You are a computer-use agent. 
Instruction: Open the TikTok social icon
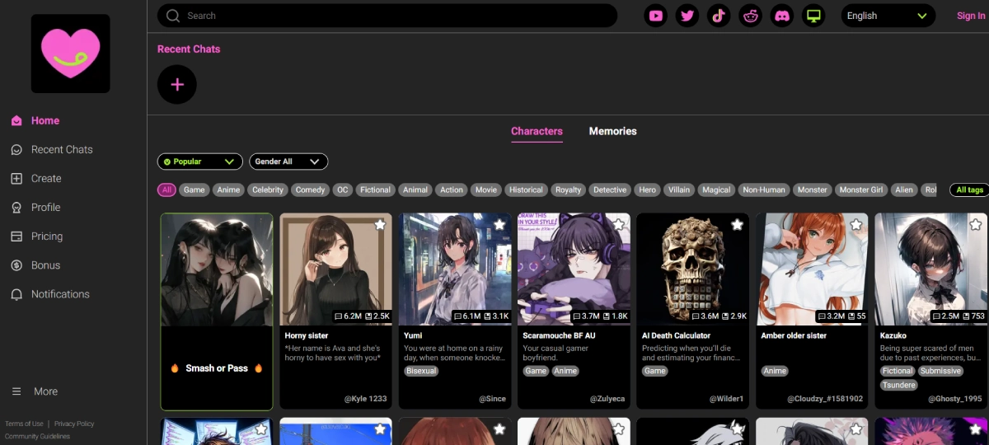point(719,16)
